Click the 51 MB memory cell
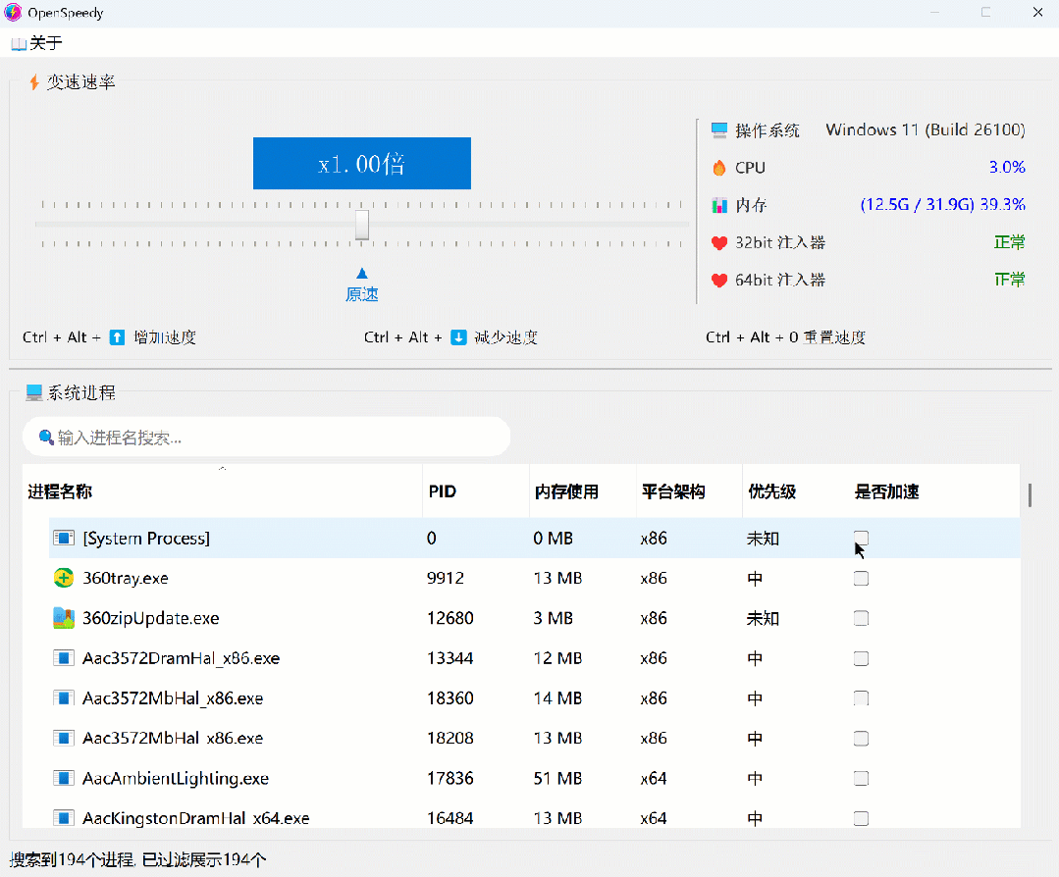This screenshot has width=1059, height=877. (557, 779)
